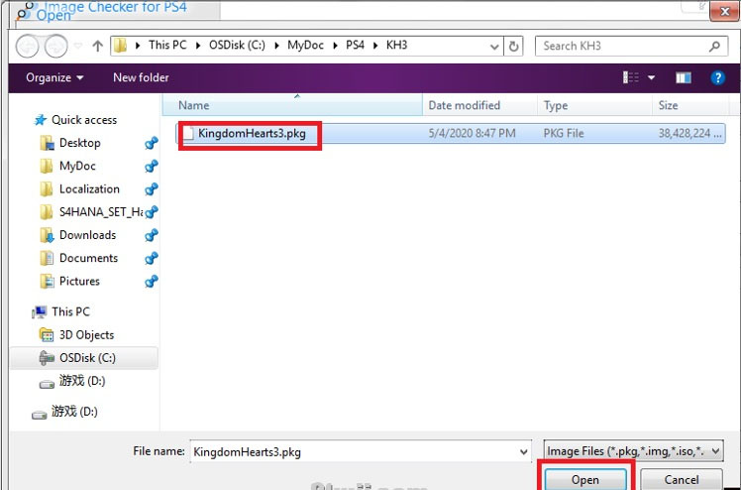Select OSDisk (C:) in navigation pane

tap(87, 358)
